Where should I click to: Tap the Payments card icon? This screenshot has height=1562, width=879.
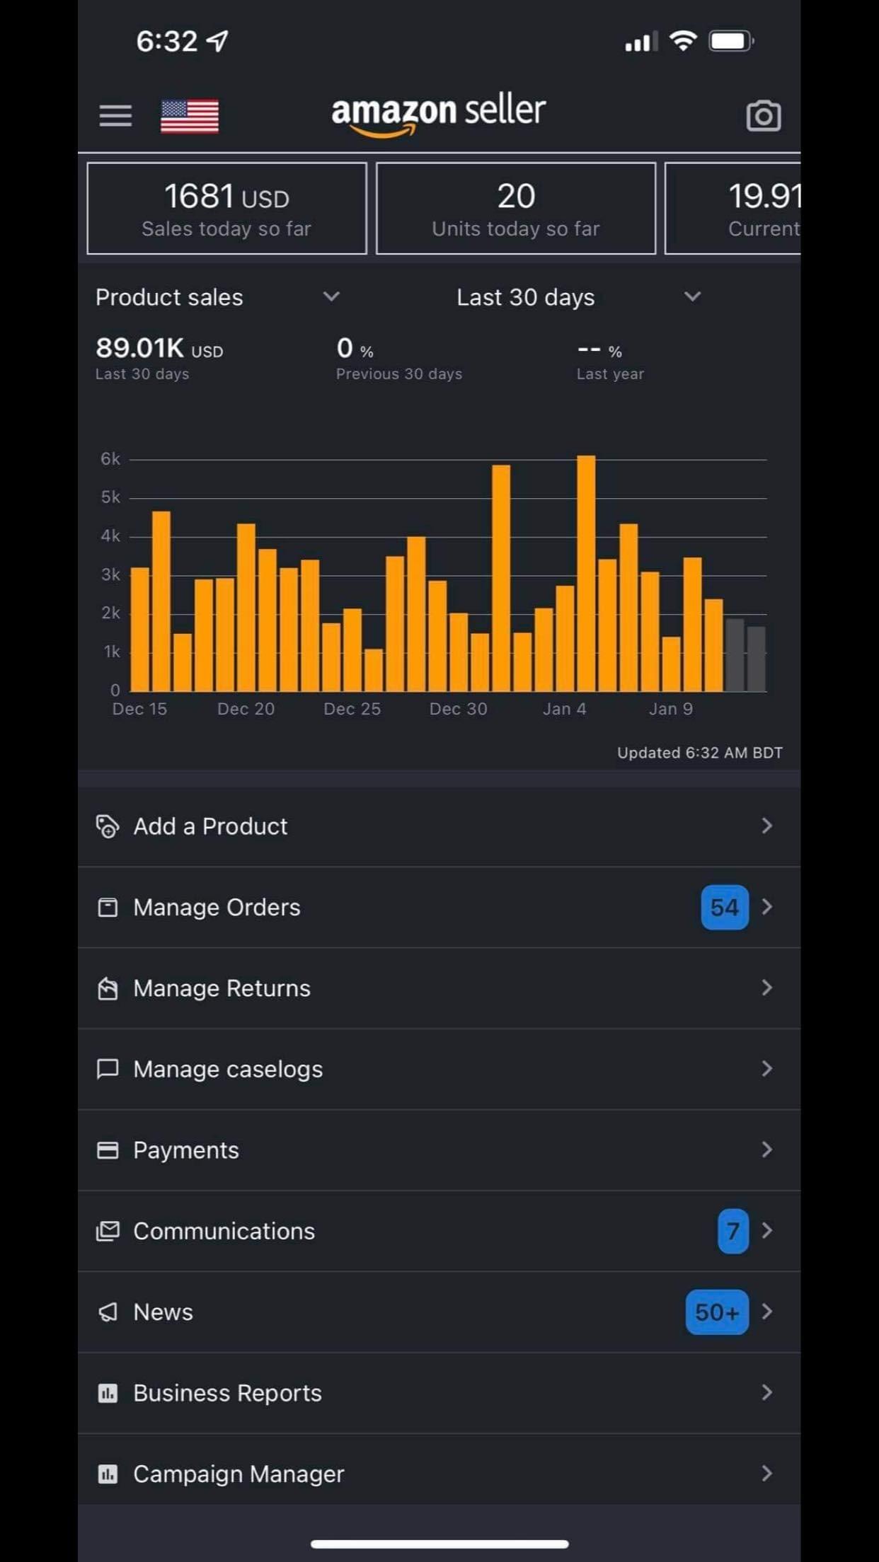click(x=108, y=1150)
